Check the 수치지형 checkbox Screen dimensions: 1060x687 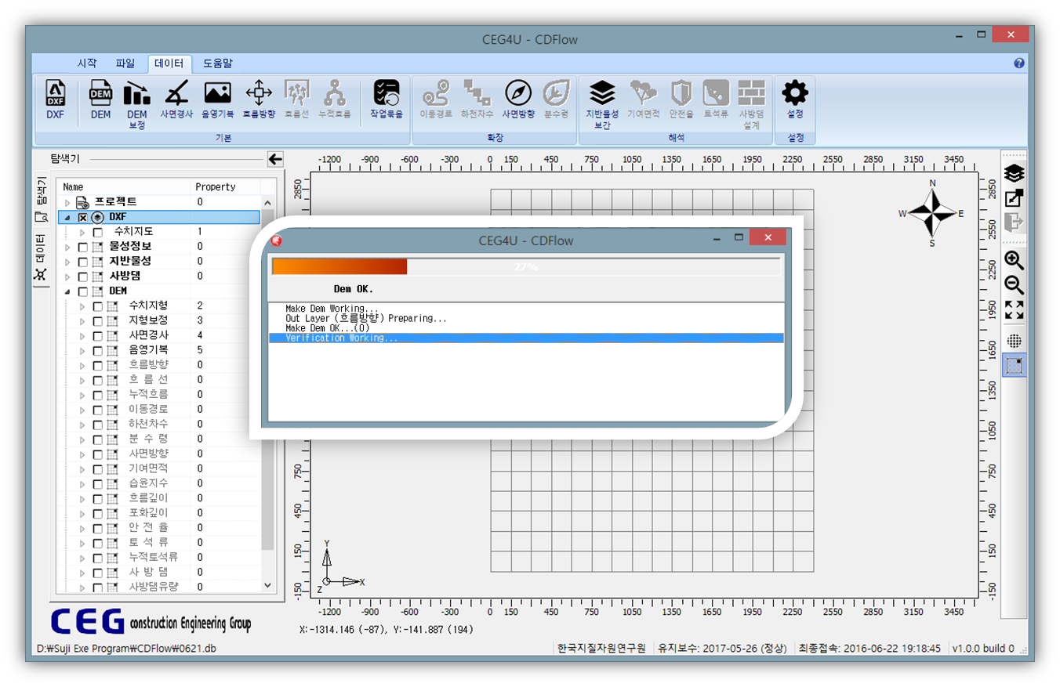click(98, 306)
